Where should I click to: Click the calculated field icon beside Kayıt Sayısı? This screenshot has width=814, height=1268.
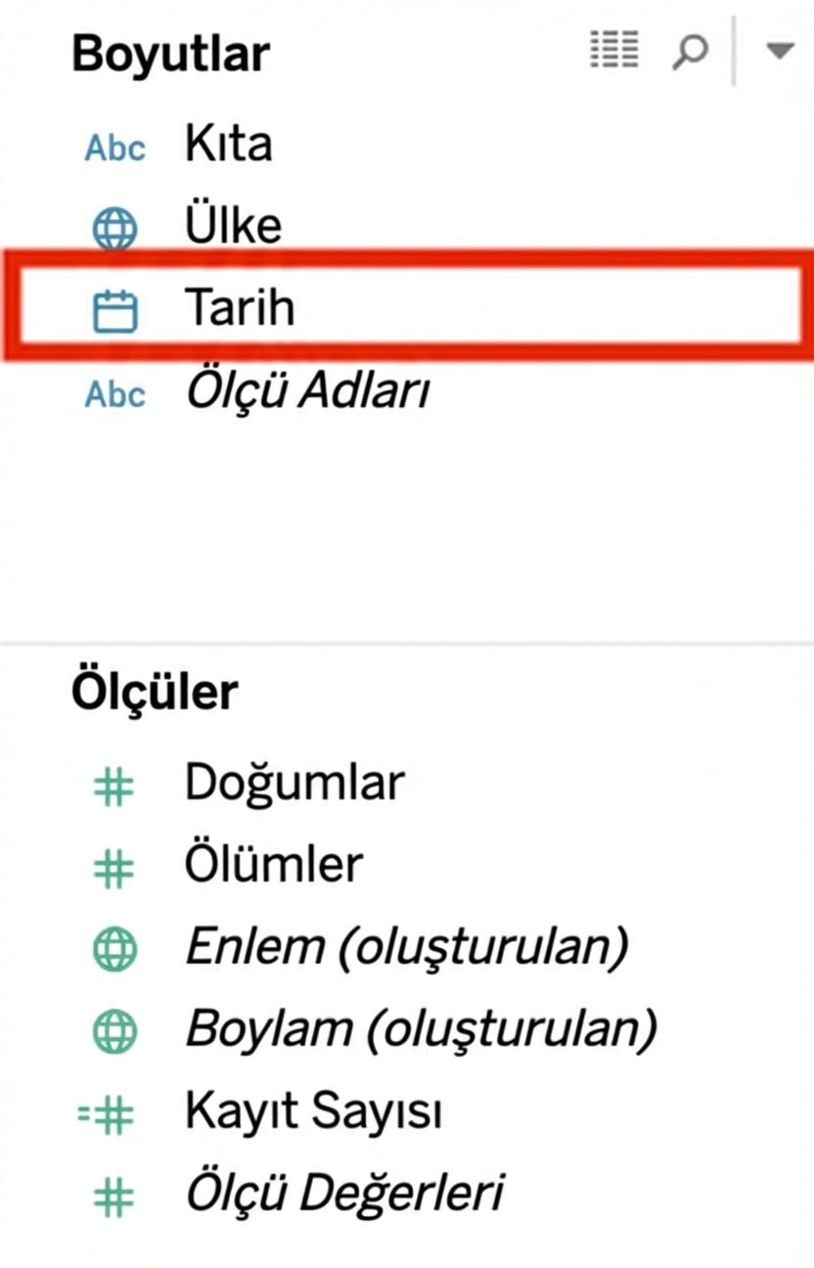[109, 1114]
